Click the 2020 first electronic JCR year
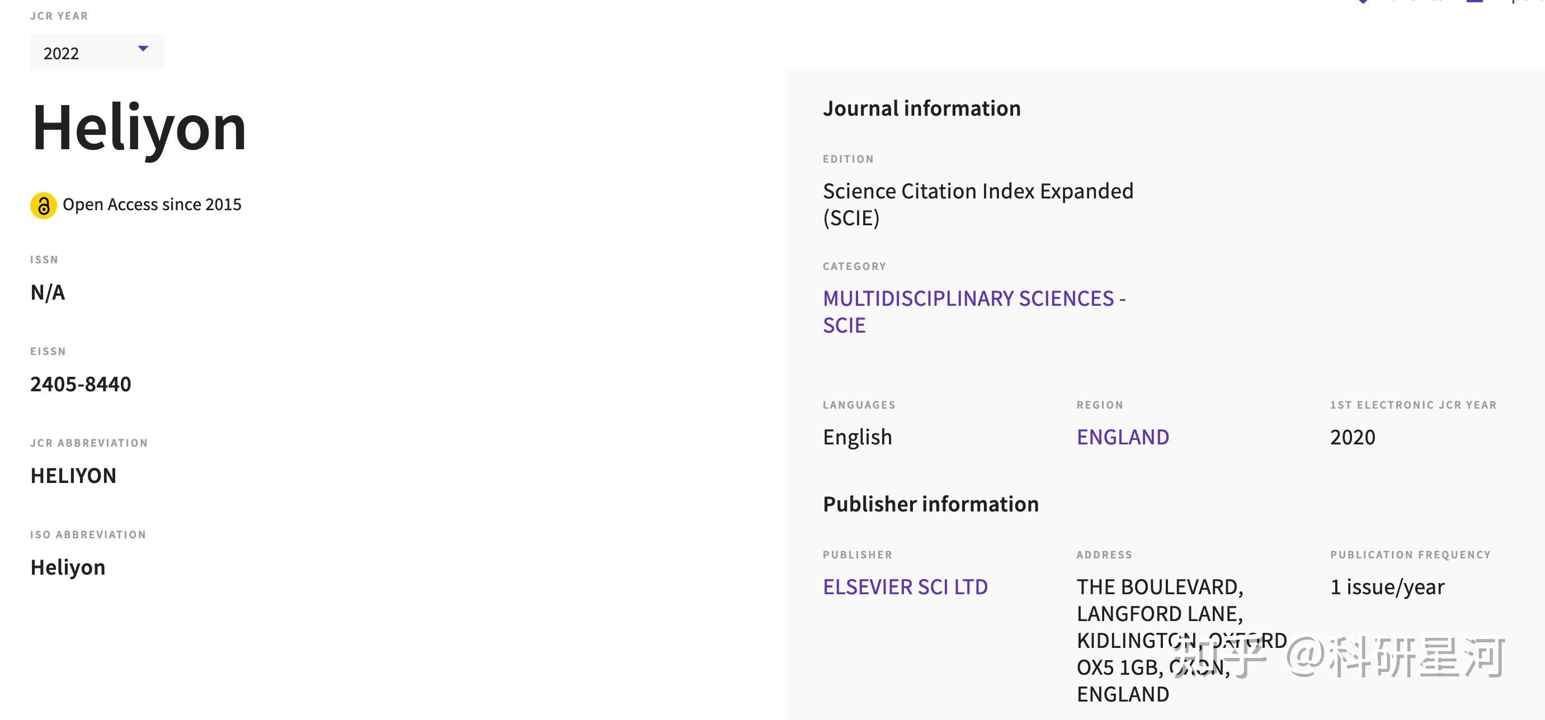Screen dimensions: 1545x720 pos(1352,437)
